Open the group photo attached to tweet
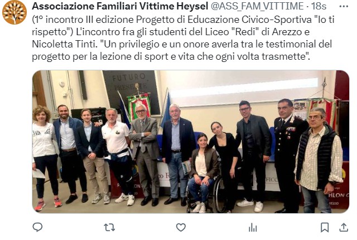This screenshot has height=240, width=357. (x=191, y=142)
